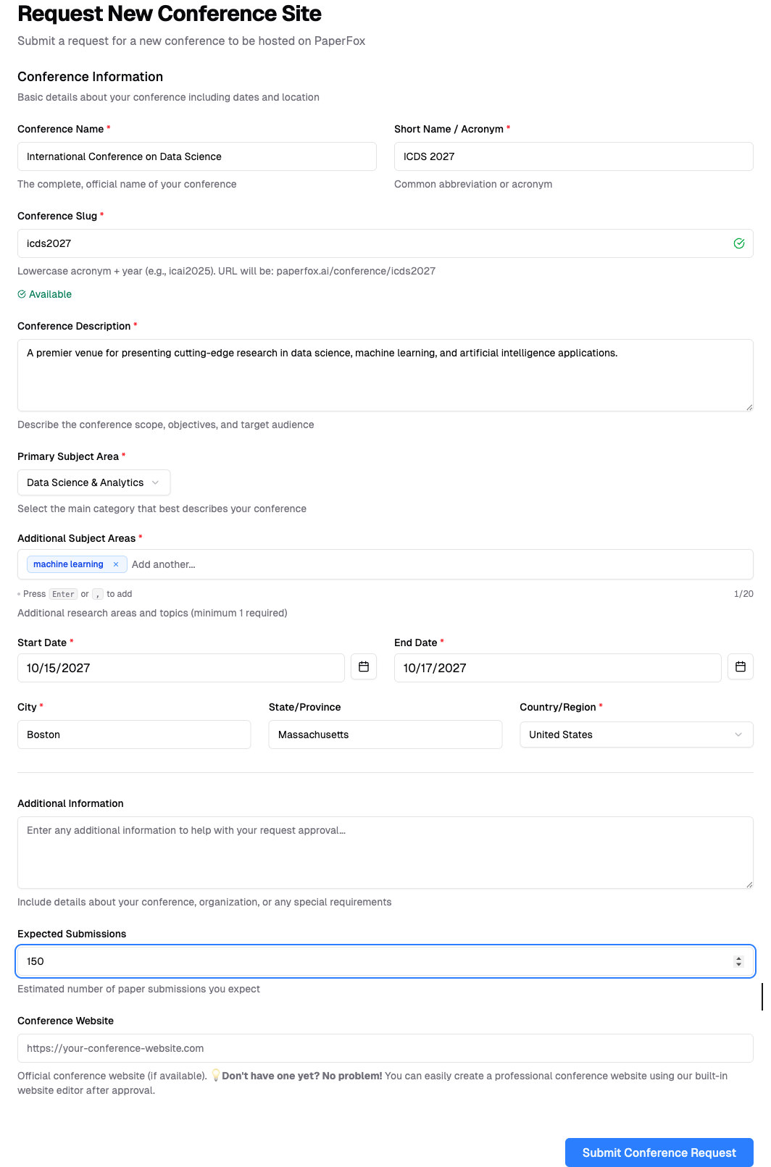The height and width of the screenshot is (1167, 771).
Task: Focus the Short Name / Acronym field
Action: [572, 156]
